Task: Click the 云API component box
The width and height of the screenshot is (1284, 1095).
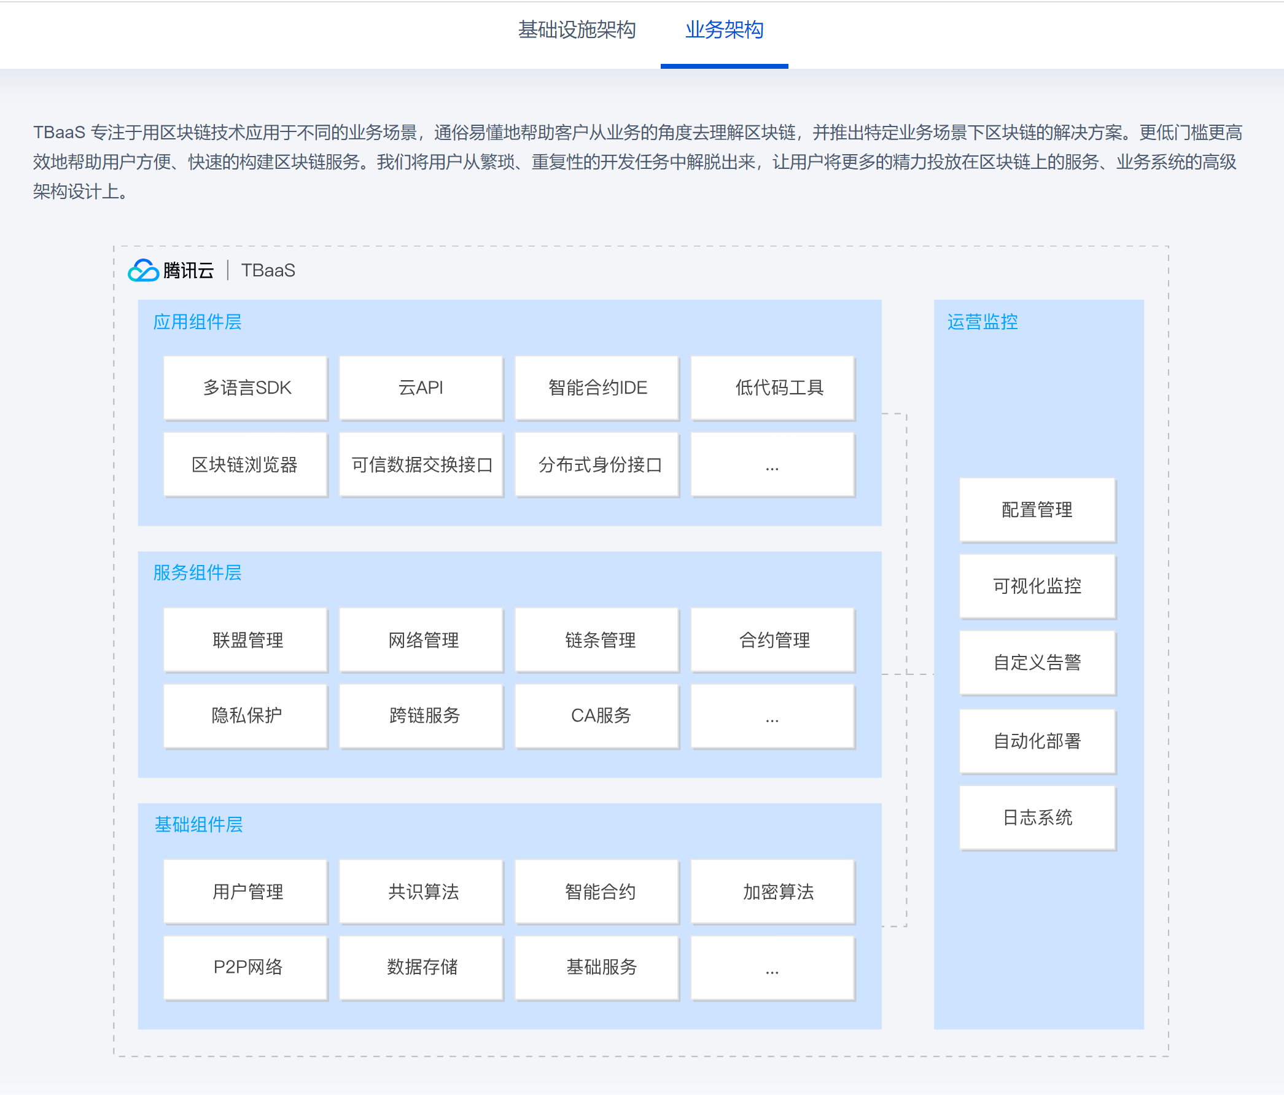Action: (421, 388)
